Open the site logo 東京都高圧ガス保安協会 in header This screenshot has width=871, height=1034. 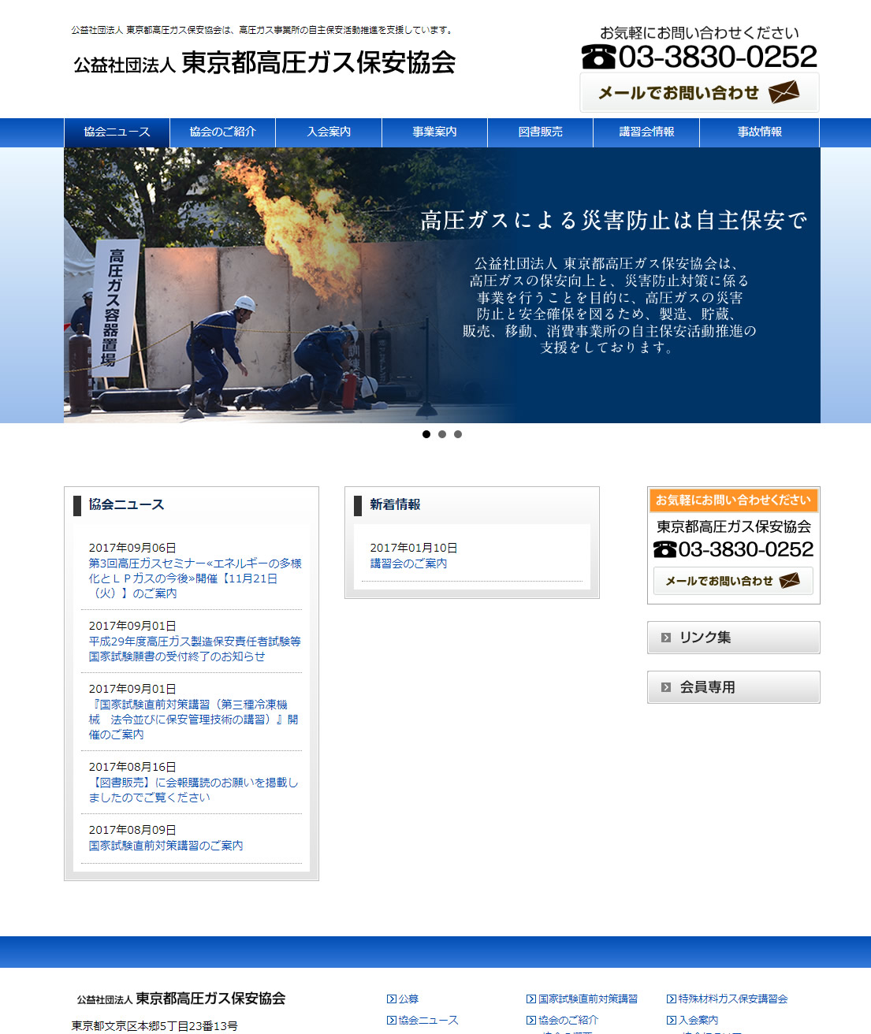[265, 63]
